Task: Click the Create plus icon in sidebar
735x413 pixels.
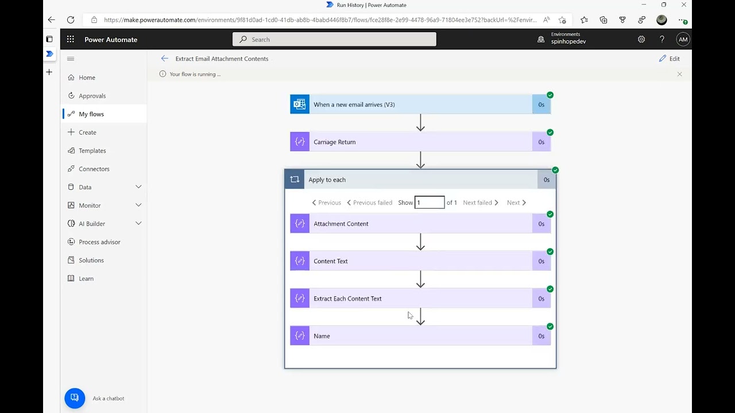Action: (x=71, y=133)
